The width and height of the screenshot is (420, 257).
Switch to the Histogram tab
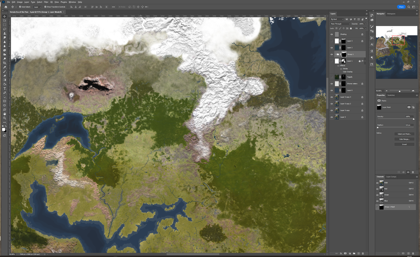[391, 14]
